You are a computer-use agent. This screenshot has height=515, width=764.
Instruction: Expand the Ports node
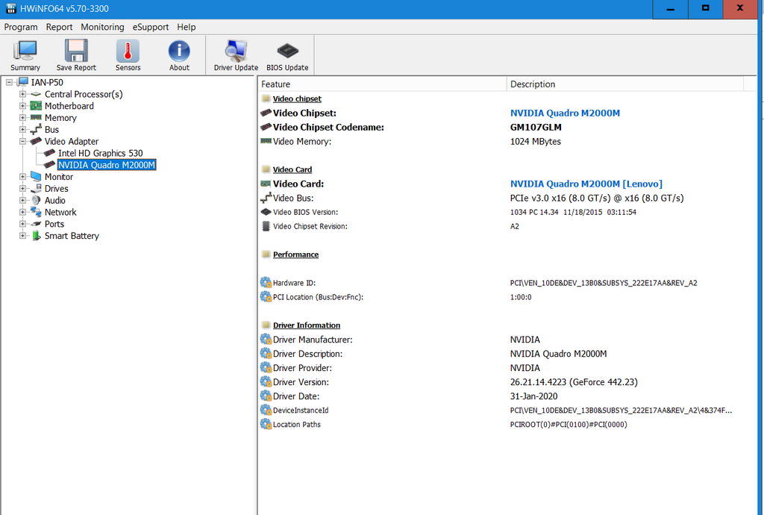(22, 224)
